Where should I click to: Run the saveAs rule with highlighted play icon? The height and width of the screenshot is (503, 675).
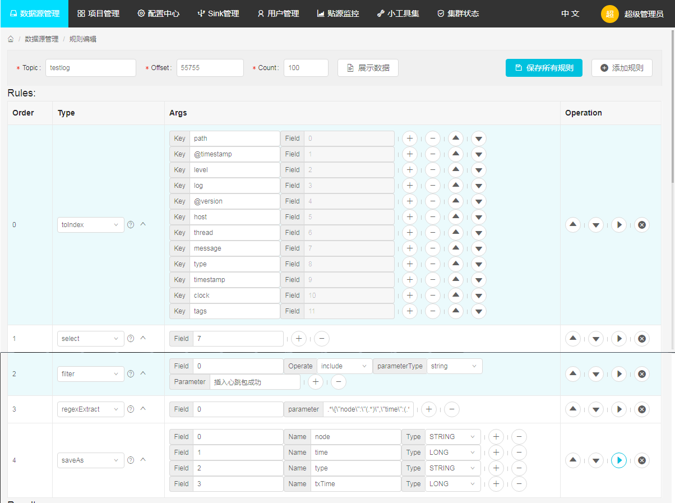(619, 460)
